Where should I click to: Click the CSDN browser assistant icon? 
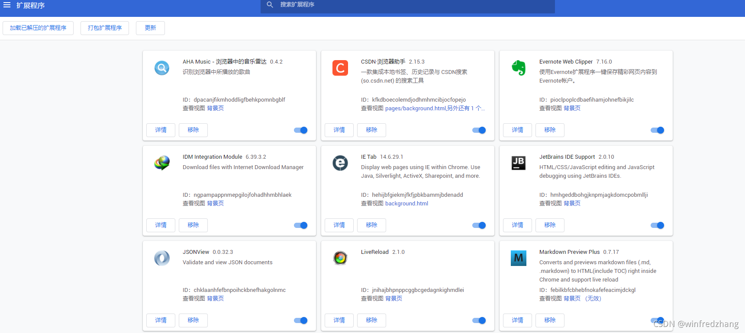(x=340, y=68)
